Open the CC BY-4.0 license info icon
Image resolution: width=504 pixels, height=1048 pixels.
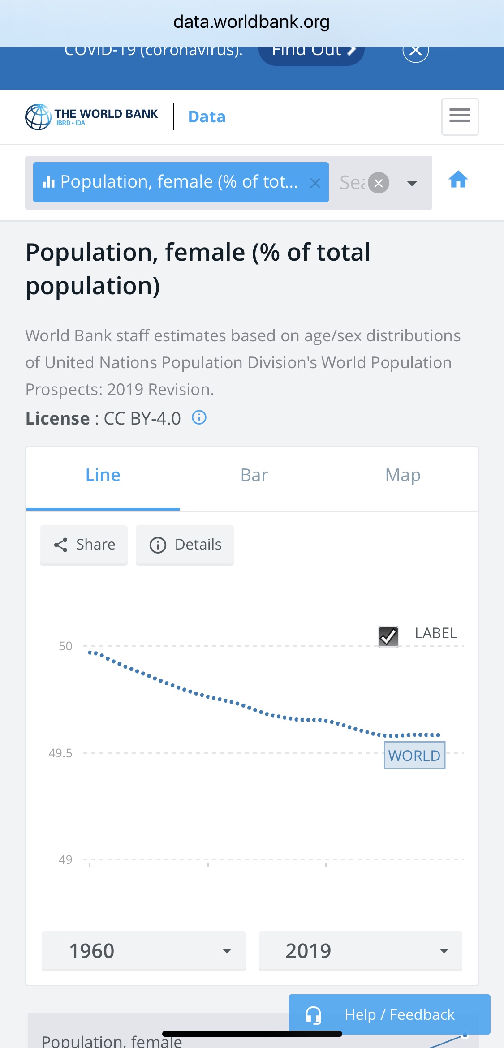point(199,418)
